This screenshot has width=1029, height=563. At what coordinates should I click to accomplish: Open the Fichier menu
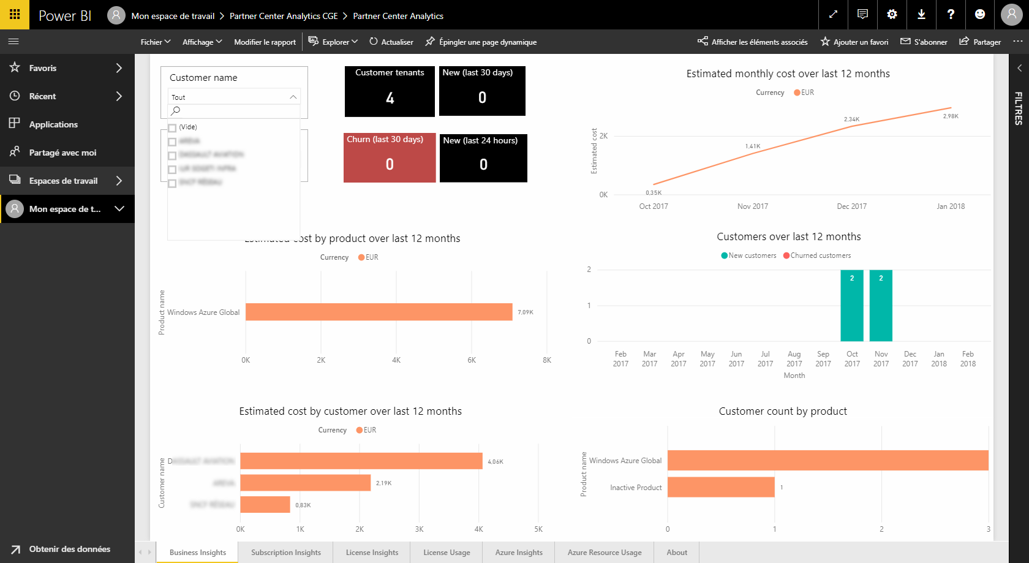click(x=156, y=42)
